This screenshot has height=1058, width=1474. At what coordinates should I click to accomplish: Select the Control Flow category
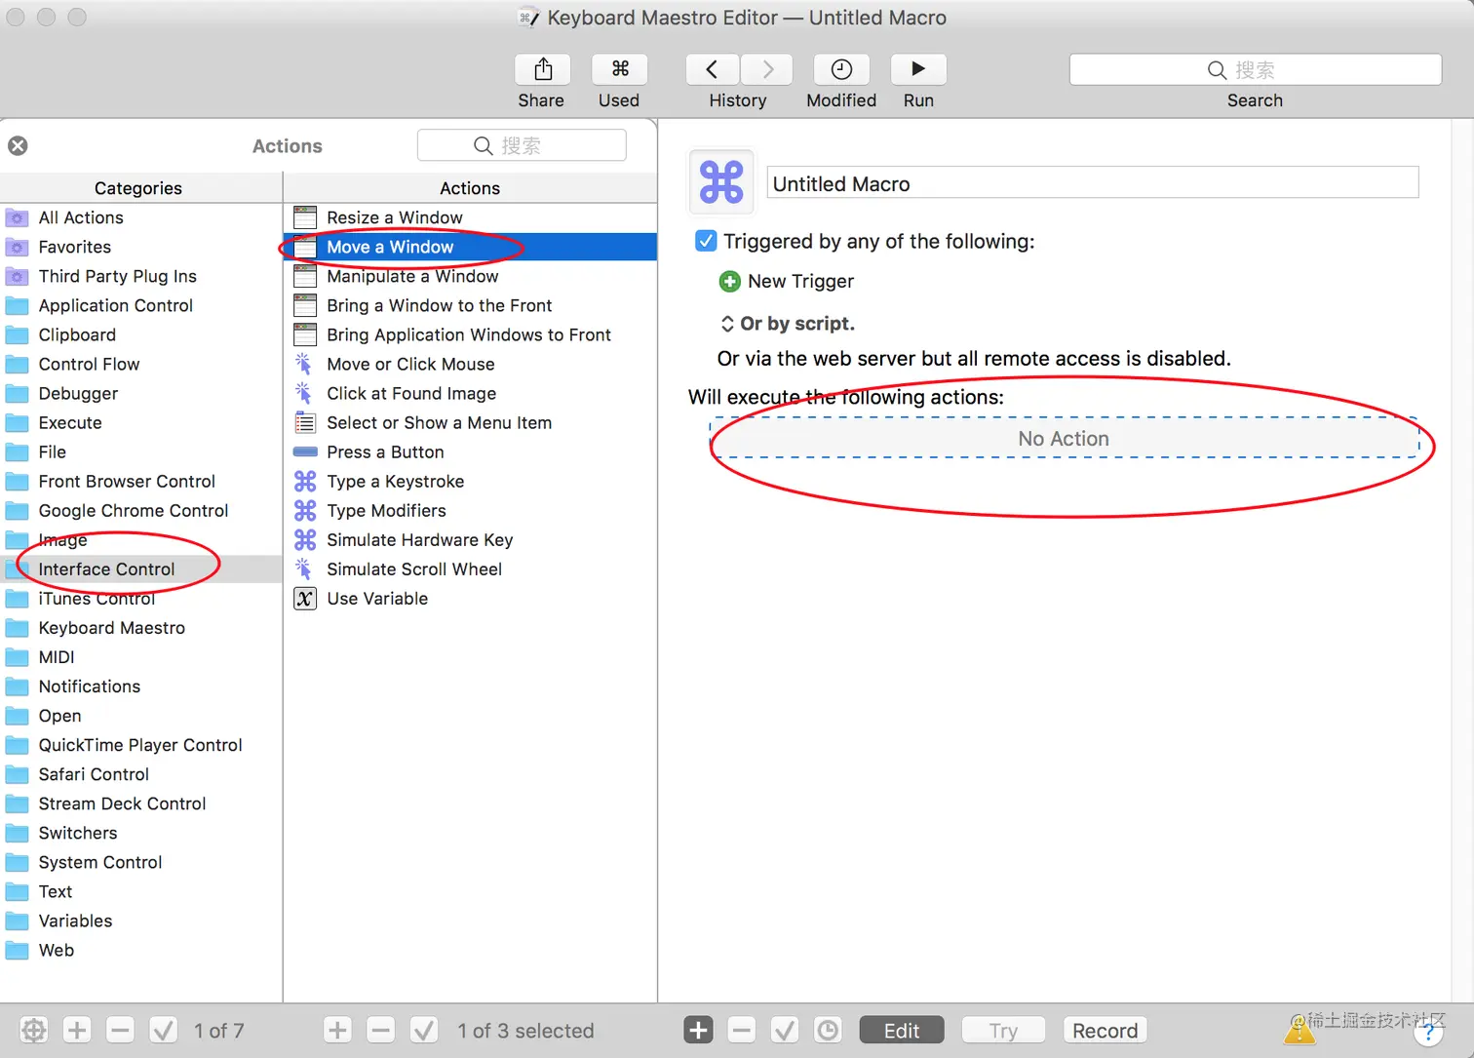coord(141,364)
